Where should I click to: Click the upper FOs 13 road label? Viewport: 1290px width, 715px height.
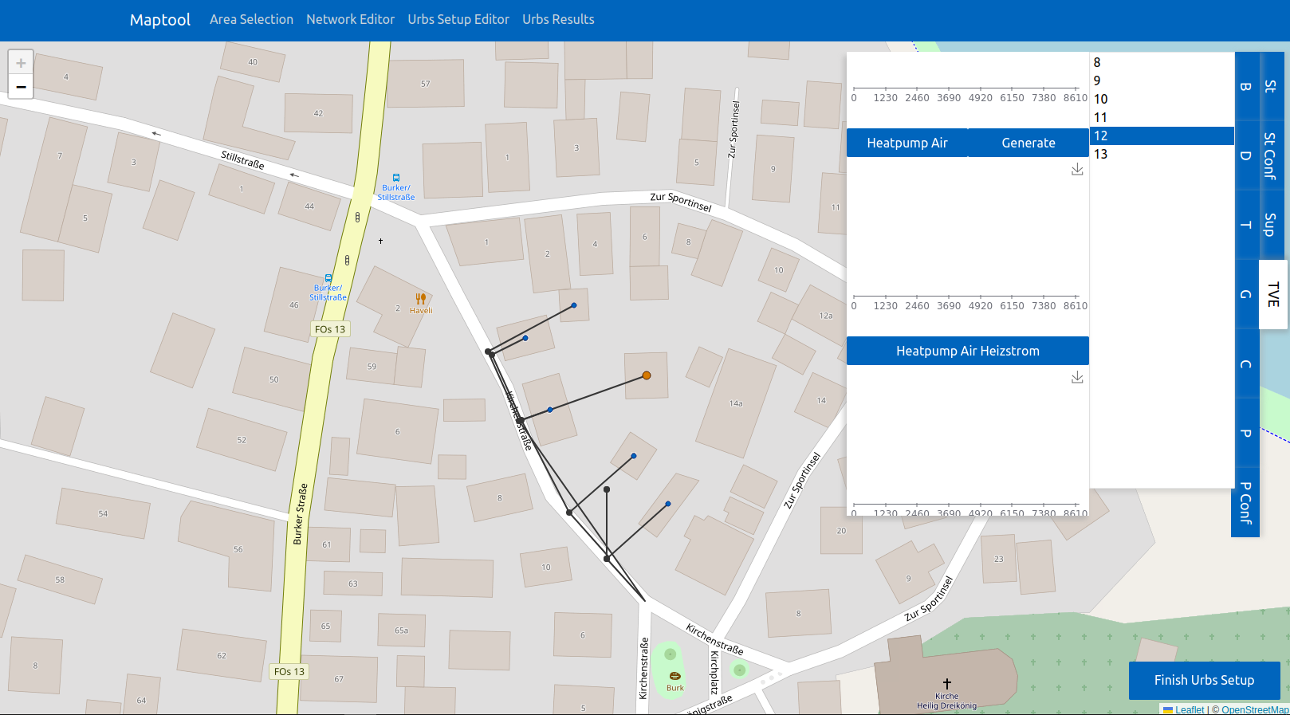coord(330,329)
